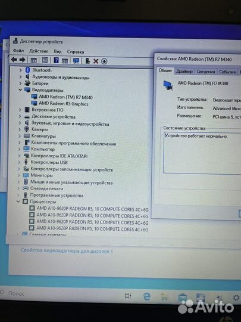Select first AMD A10-9620P processor entry
This screenshot has width=241, height=322.
(x=92, y=209)
